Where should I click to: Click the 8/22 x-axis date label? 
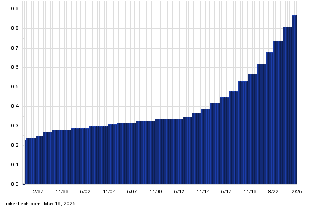tap(274, 192)
